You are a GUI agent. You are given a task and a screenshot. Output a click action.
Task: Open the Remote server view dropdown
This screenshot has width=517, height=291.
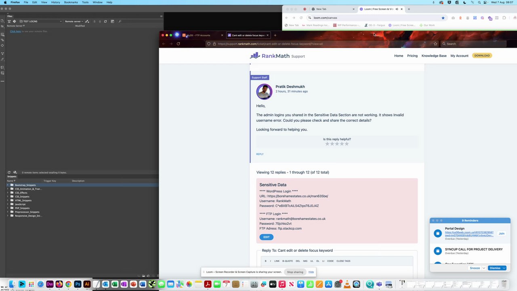click(x=74, y=21)
